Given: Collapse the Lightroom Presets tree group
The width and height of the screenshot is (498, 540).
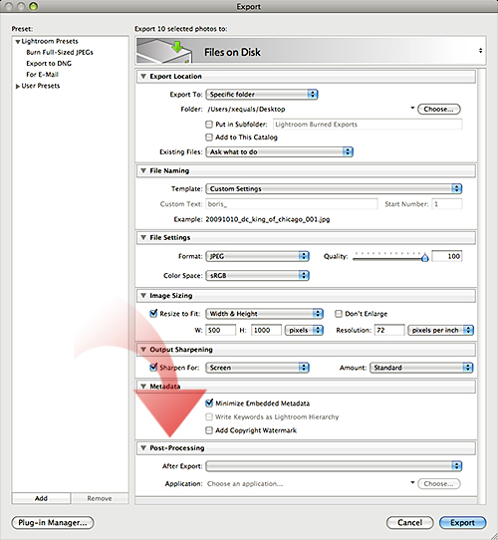Looking at the screenshot, I should (17, 41).
